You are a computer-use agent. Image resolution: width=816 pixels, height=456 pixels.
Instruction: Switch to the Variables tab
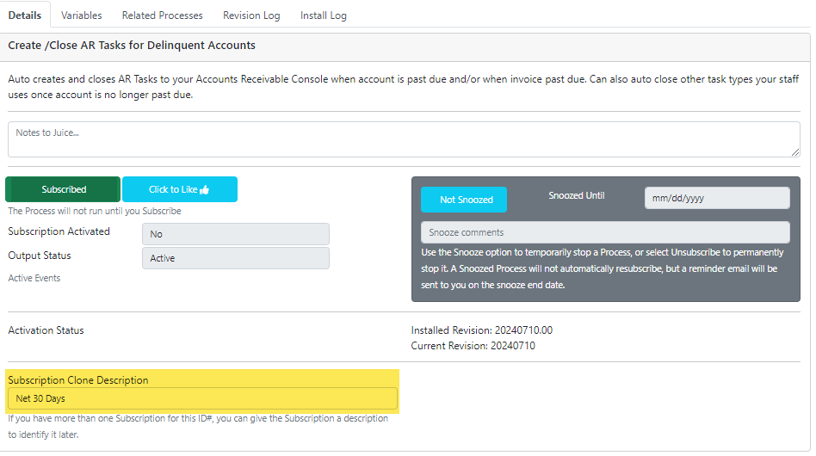(x=81, y=15)
